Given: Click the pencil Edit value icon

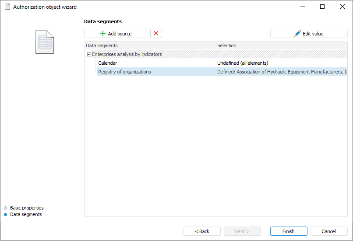Looking at the screenshot, I should click(298, 34).
